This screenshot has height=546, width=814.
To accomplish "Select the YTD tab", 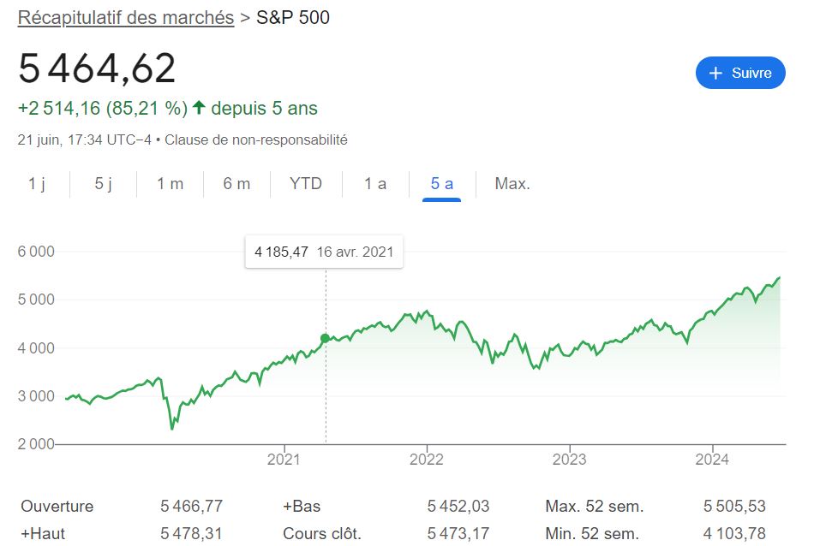I will [306, 184].
